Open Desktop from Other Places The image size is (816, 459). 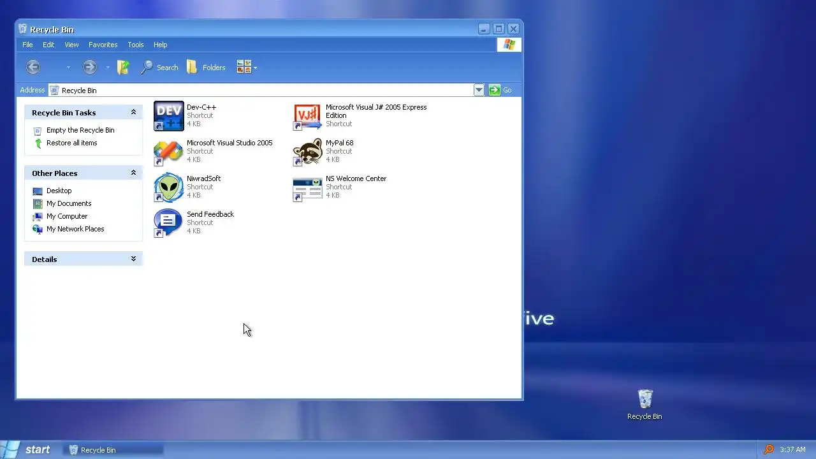coord(59,191)
